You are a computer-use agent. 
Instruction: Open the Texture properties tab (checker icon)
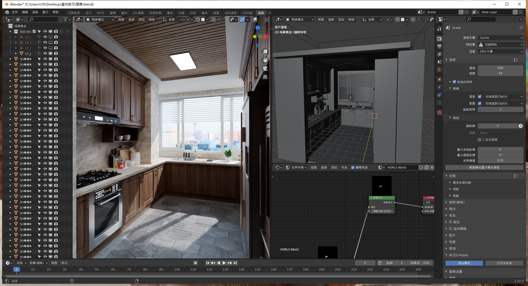coord(439,112)
